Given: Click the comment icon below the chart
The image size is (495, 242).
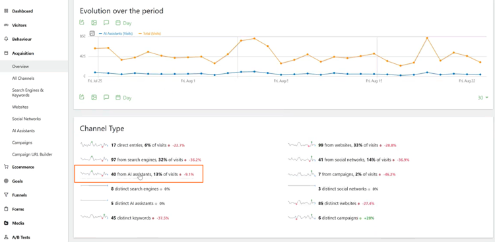Looking at the screenshot, I should (106, 98).
